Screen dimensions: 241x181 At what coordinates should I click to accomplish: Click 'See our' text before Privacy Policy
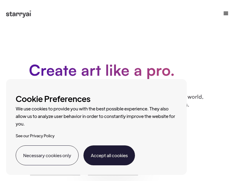click(22, 136)
